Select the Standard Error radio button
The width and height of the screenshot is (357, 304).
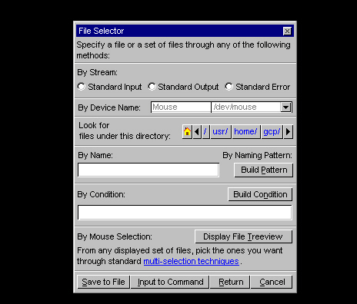pos(229,87)
